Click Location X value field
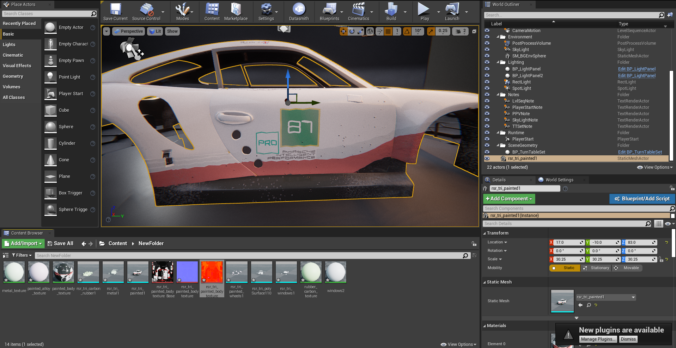Viewport: 676px width, 348px height. click(x=569, y=243)
